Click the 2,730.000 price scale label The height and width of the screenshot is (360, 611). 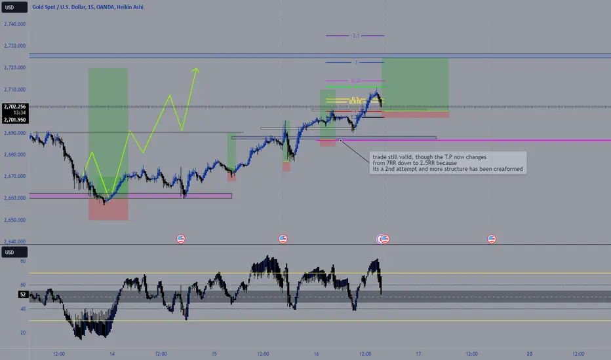[x=15, y=46]
